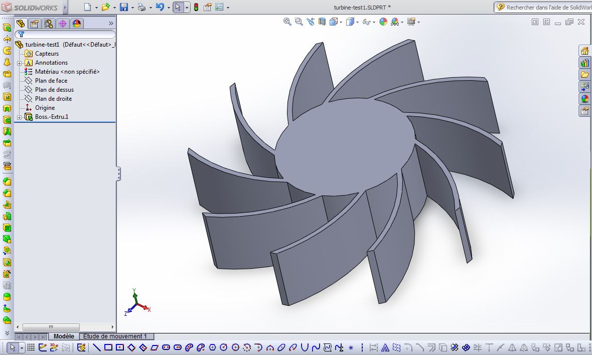
Task: Open the New document dropdown arrow
Action: coord(96,7)
